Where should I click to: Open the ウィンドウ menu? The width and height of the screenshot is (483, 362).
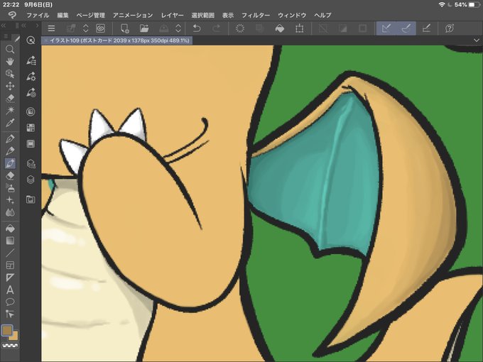coord(292,15)
